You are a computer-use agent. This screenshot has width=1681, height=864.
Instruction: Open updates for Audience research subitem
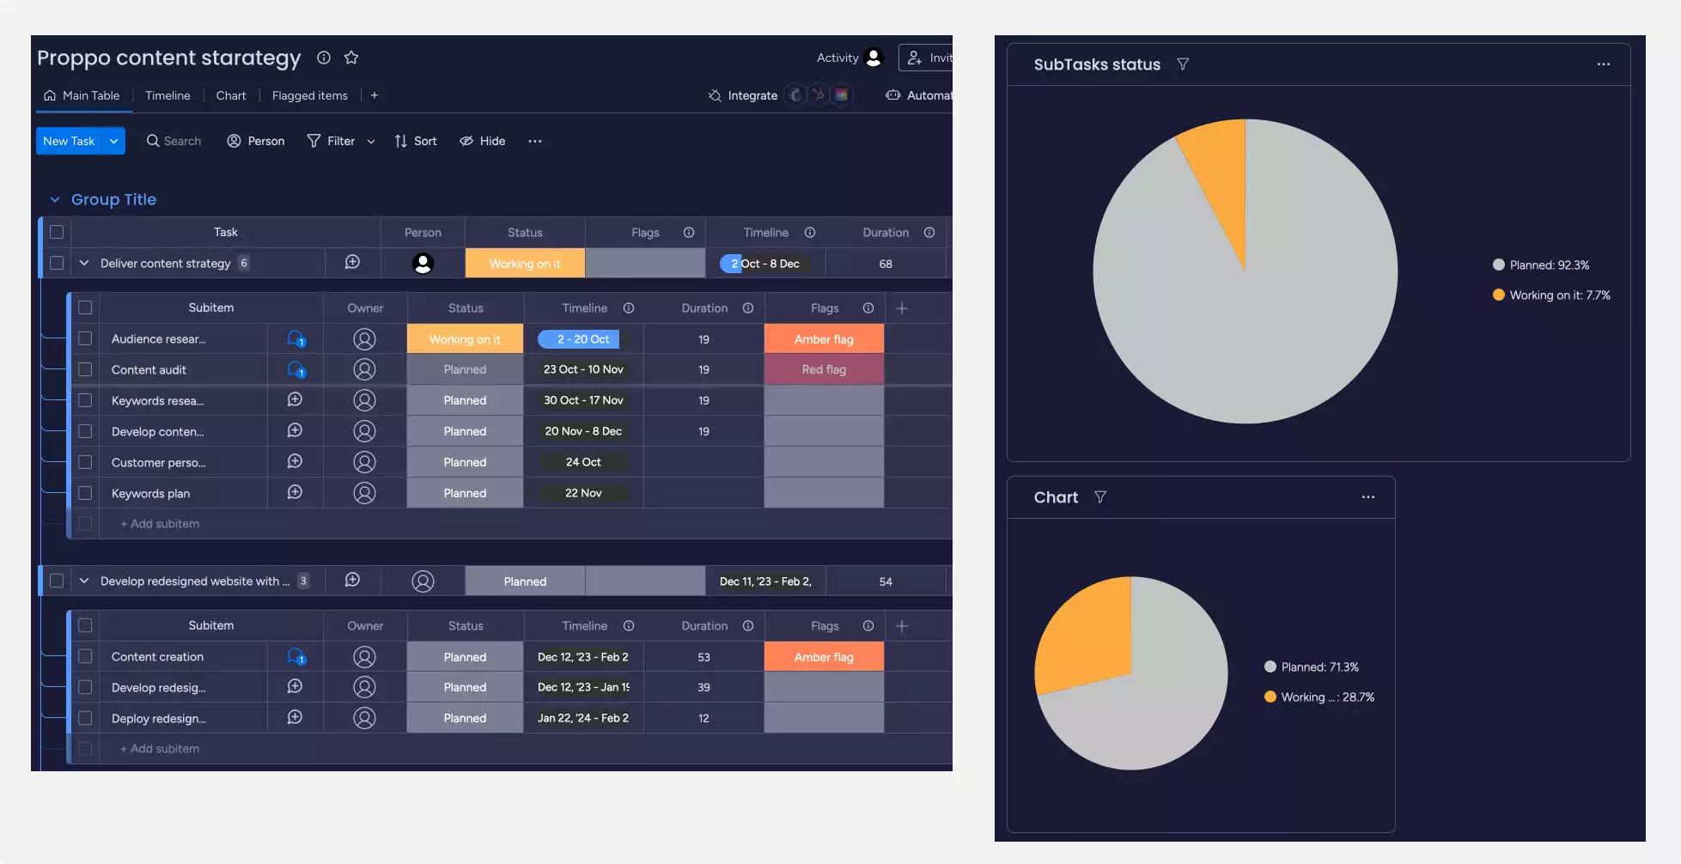(296, 338)
